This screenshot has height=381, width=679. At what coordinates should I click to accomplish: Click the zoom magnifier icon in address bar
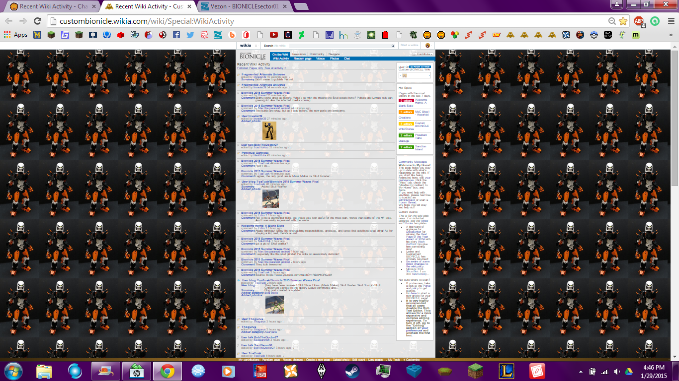coord(612,21)
